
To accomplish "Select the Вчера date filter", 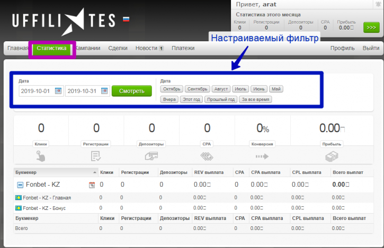I will [x=169, y=99].
